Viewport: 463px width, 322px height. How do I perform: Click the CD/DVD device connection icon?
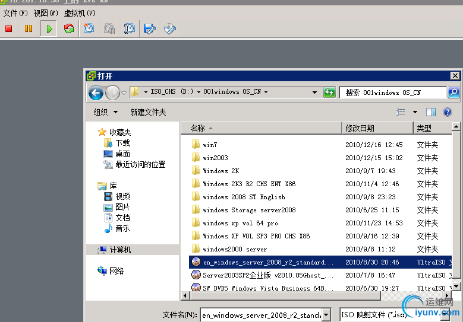point(170,28)
